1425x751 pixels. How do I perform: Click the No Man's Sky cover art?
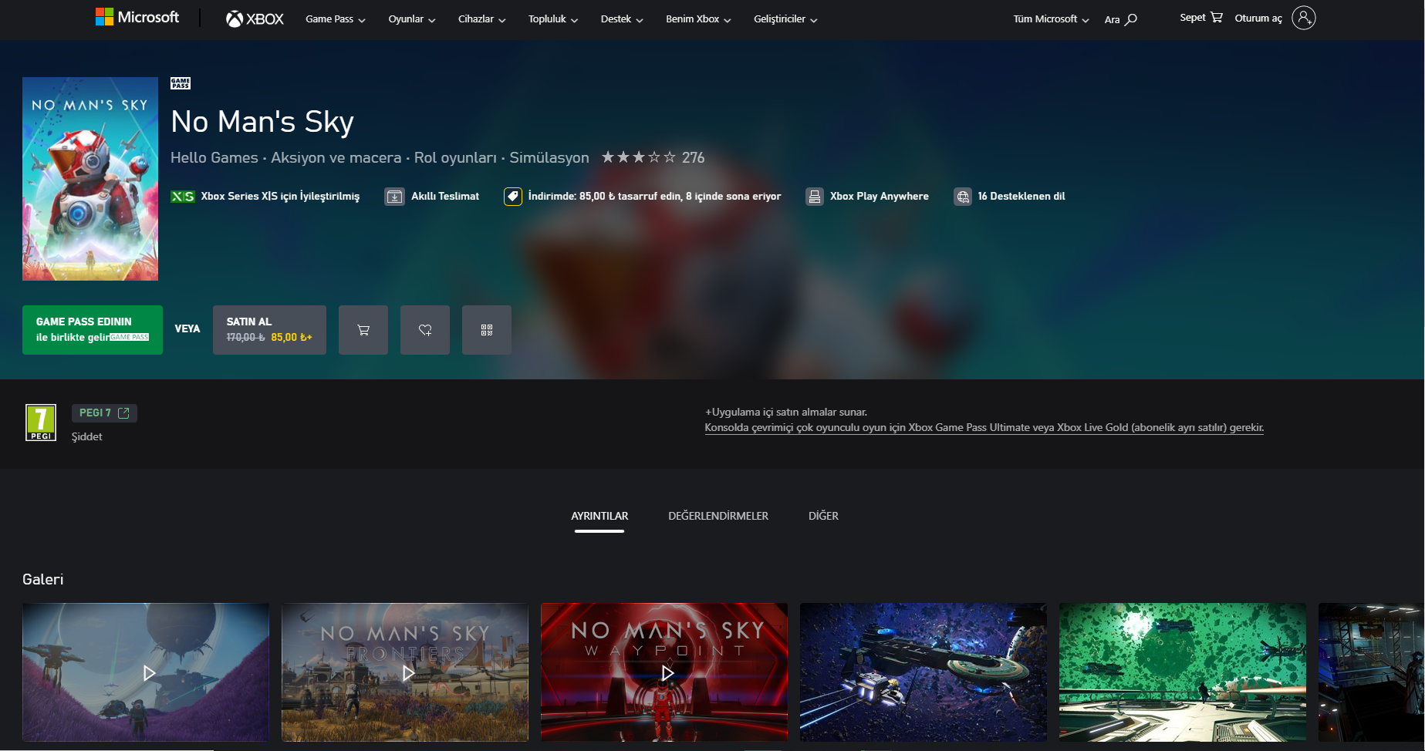coord(90,179)
